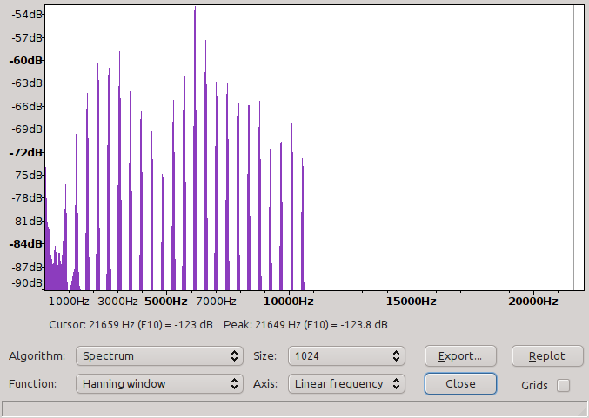Image resolution: width=589 pixels, height=418 pixels.
Task: Click the 20000Hz frequency axis label
Action: (533, 302)
